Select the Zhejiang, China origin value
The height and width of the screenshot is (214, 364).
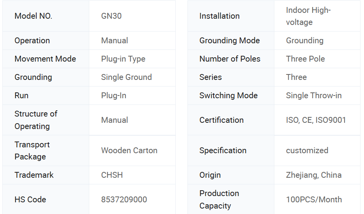(x=314, y=175)
